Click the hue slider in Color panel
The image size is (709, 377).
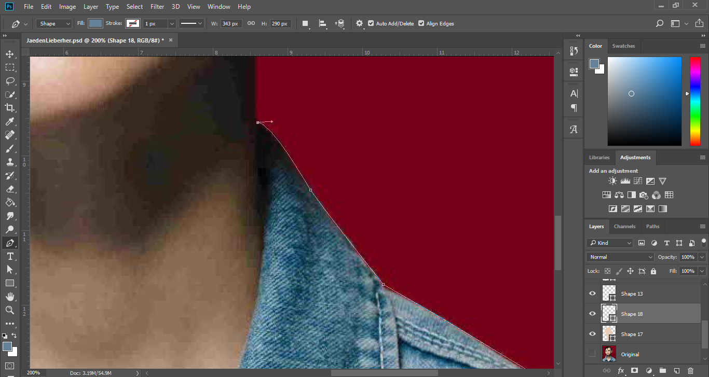pyautogui.click(x=695, y=101)
